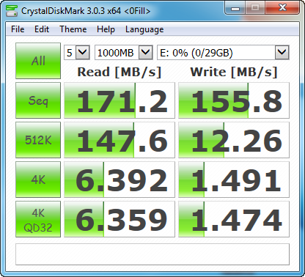Click the 4K QD32 write result 1.474
Viewport: 305px width, 277px height.
click(x=234, y=219)
